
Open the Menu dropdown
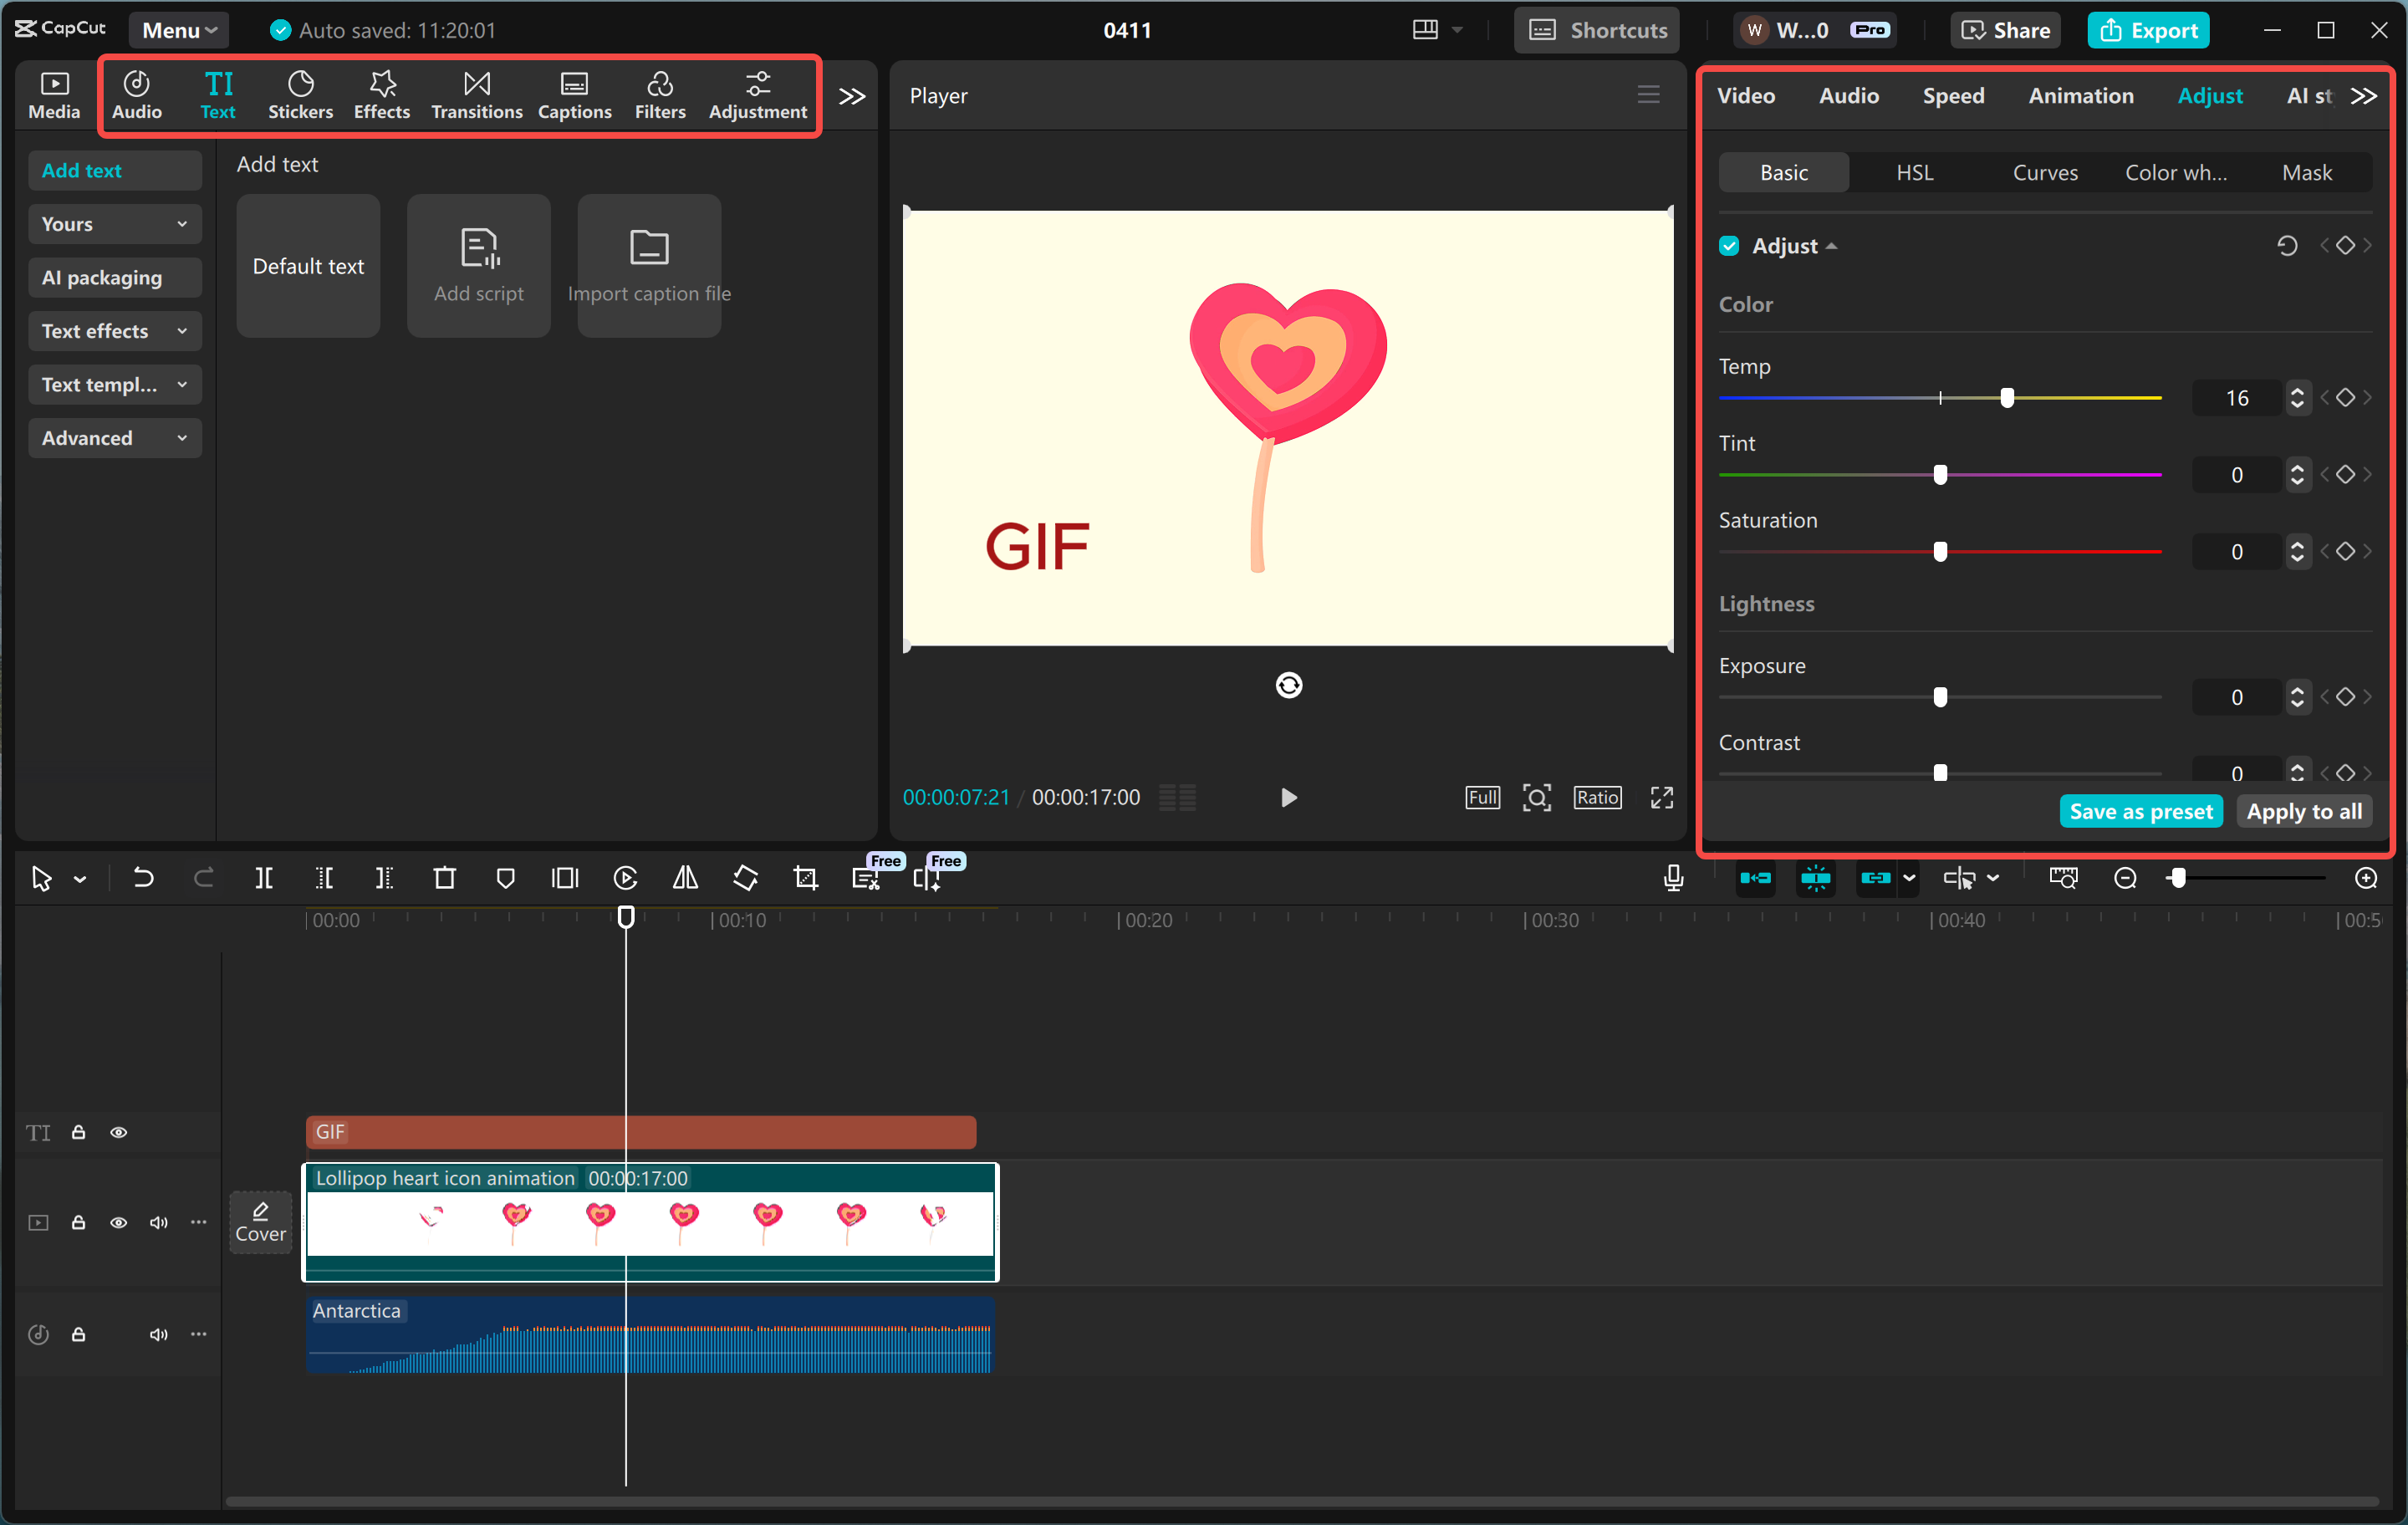click(x=178, y=30)
